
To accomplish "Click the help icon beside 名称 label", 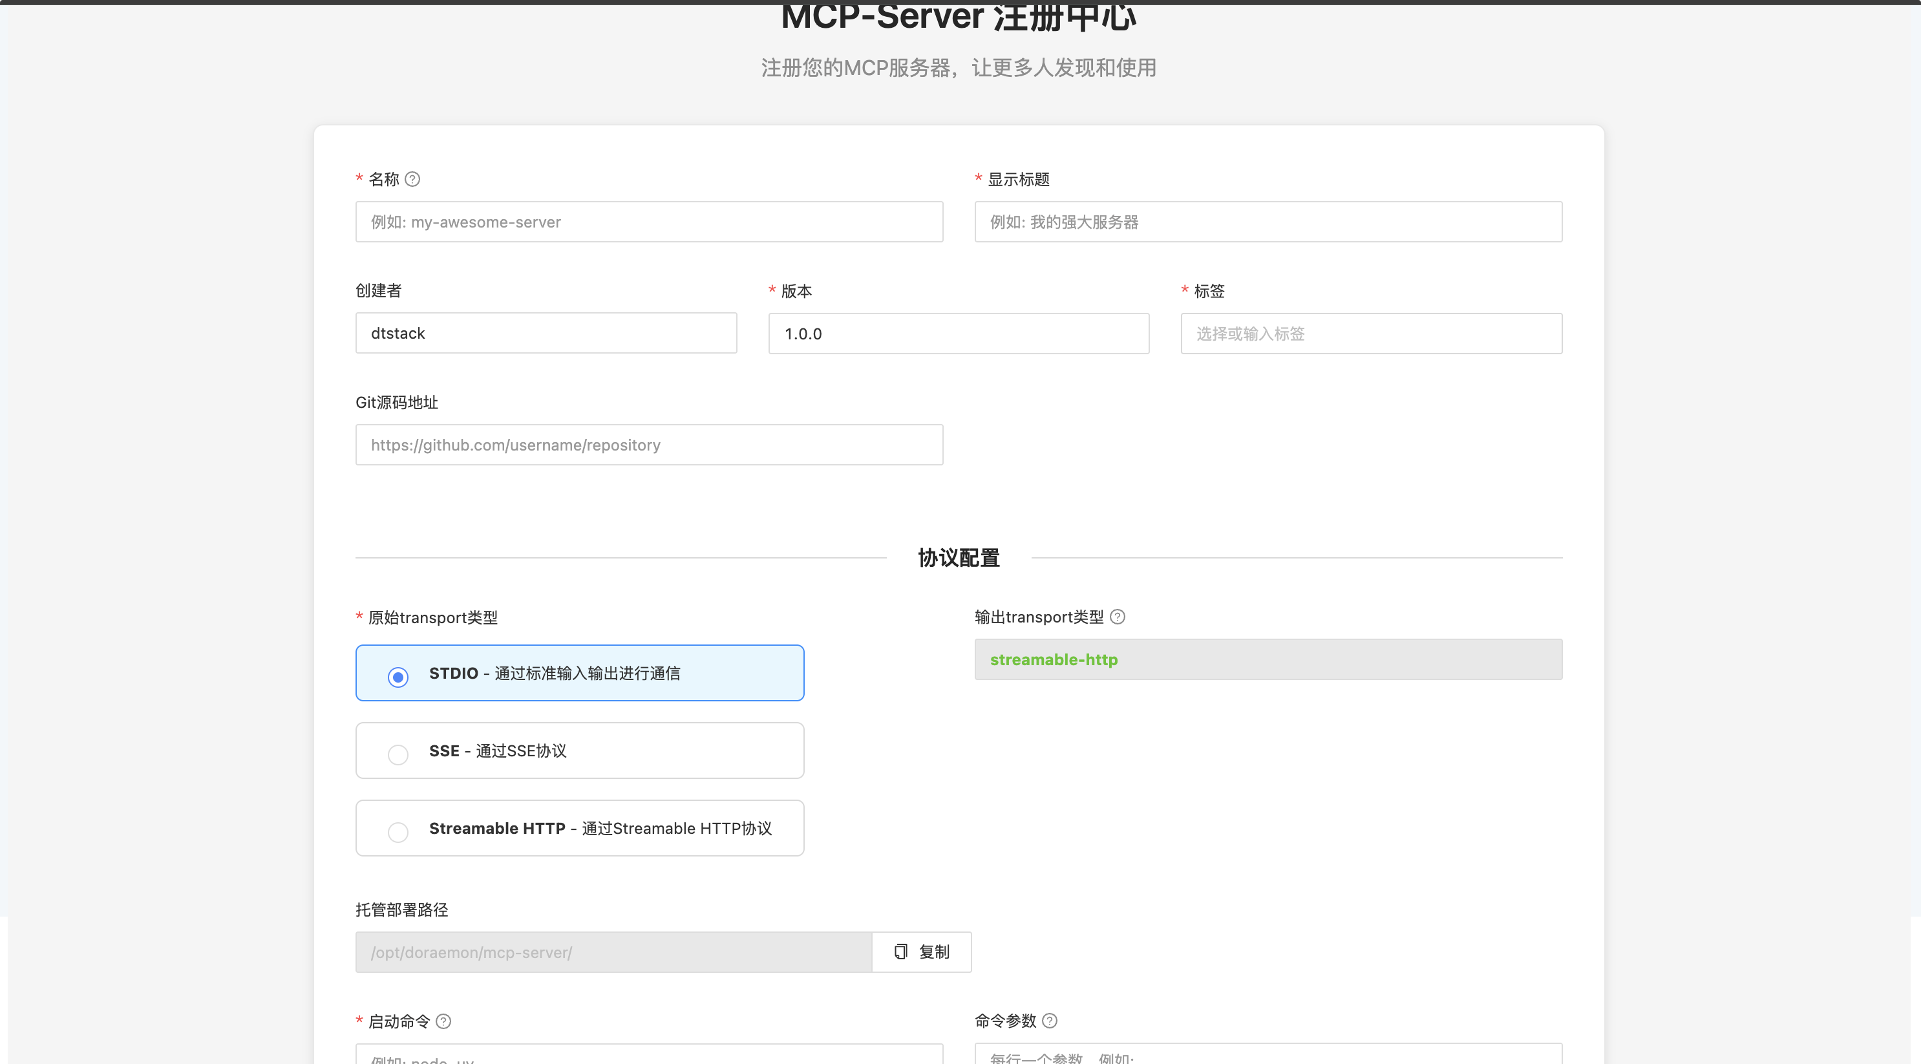I will pyautogui.click(x=412, y=179).
